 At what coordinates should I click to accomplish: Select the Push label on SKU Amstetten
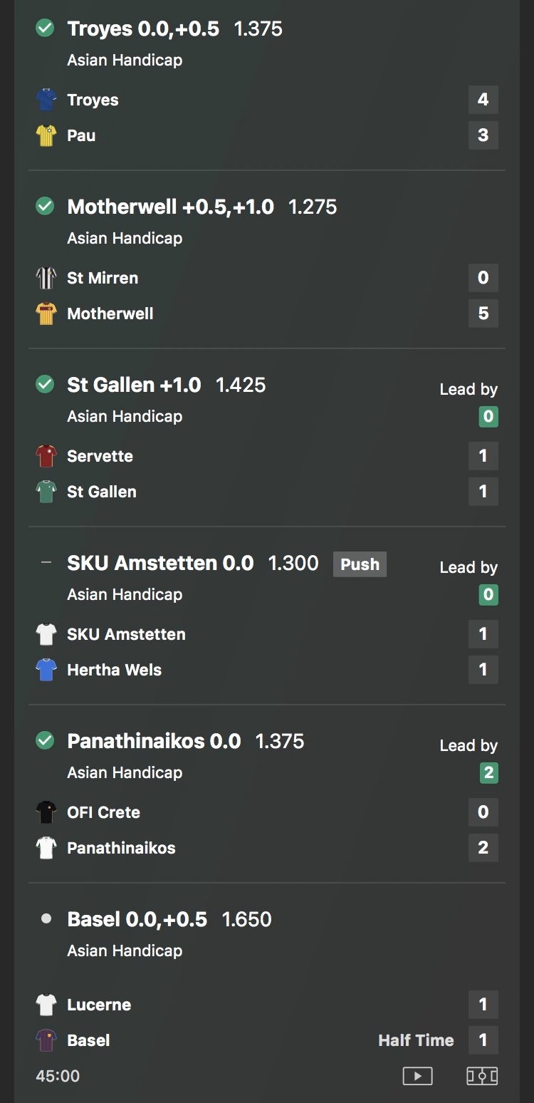360,564
